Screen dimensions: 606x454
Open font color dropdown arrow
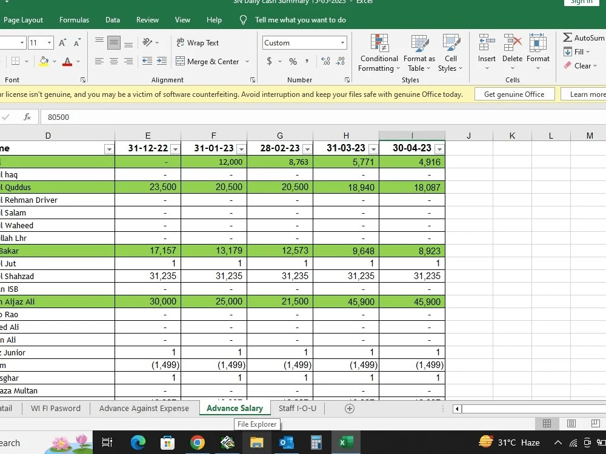point(78,61)
